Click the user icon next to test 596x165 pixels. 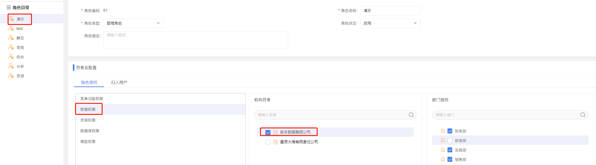click(11, 28)
